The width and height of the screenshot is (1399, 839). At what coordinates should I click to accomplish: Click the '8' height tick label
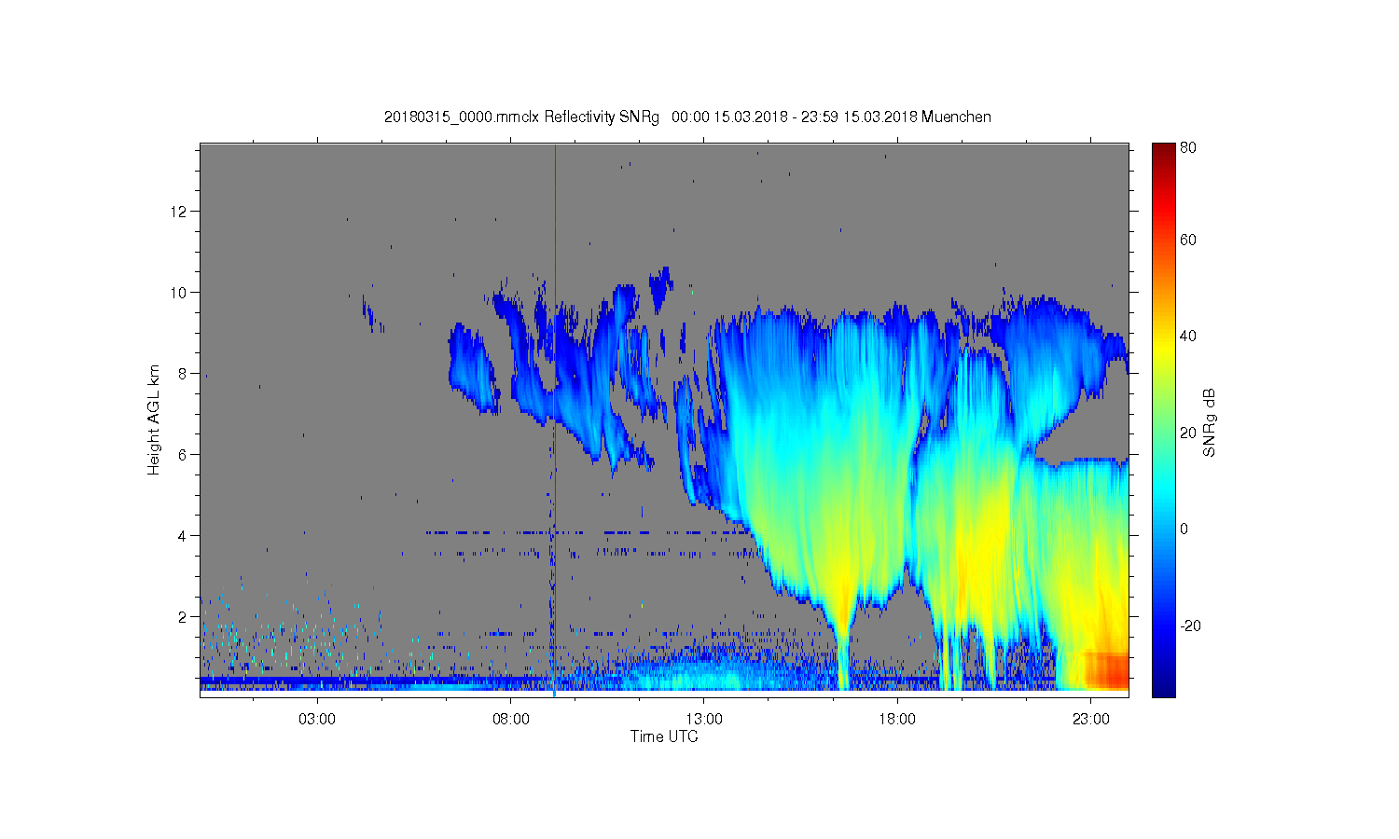tap(183, 374)
